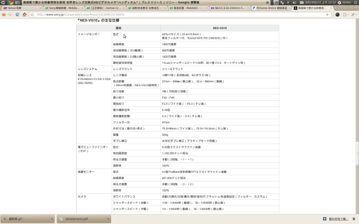This screenshot has height=224, width=359.
Task: Switch to the Sony Mobile01 tab
Action: [62, 8]
